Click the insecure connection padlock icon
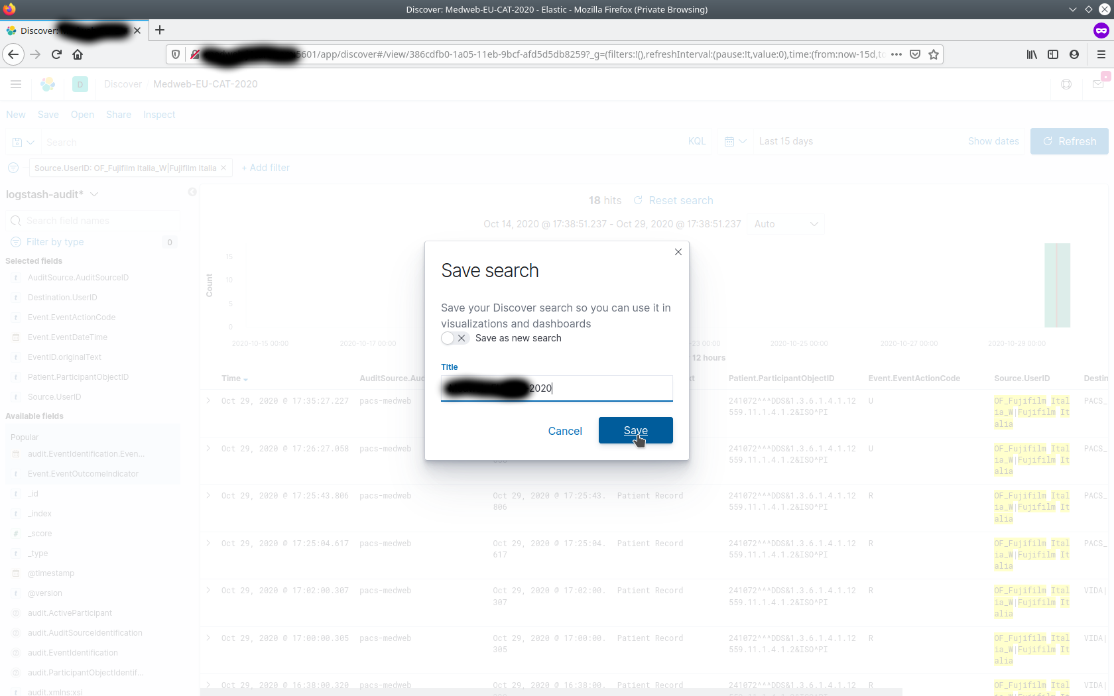The image size is (1114, 696). point(194,54)
